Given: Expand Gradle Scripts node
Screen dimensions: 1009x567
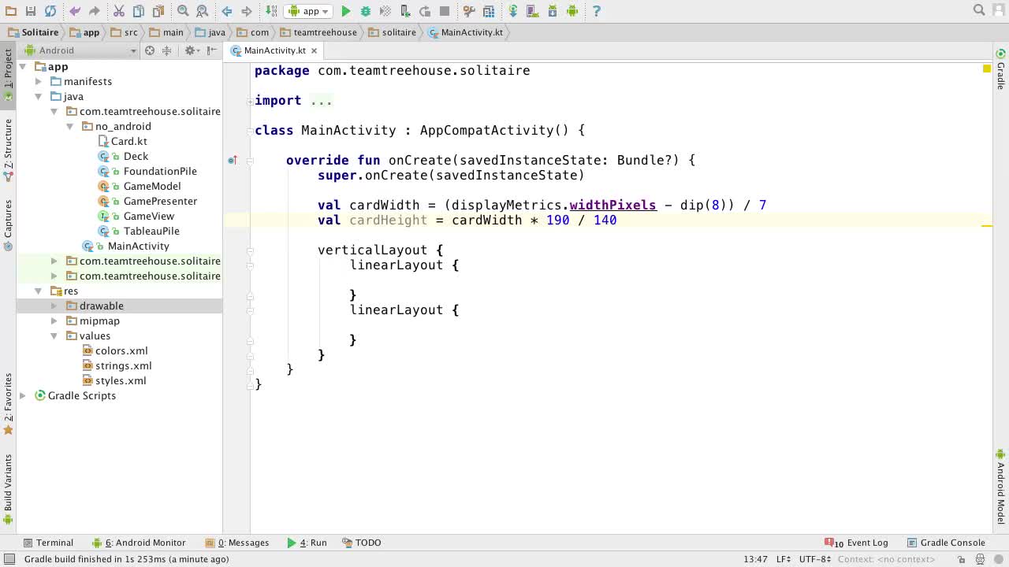Looking at the screenshot, I should click(23, 395).
